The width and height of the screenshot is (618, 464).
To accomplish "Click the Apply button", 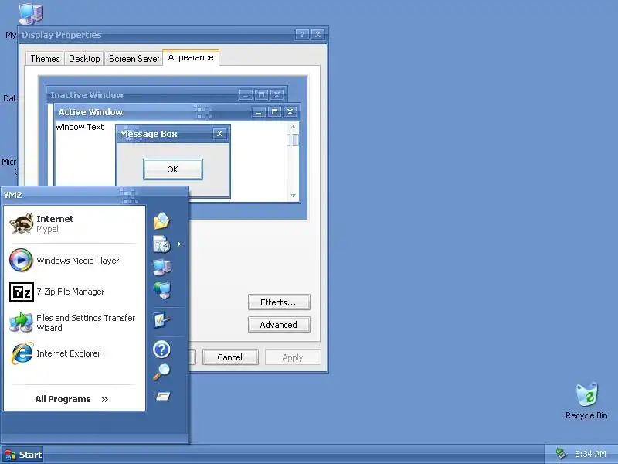I will coord(293,357).
